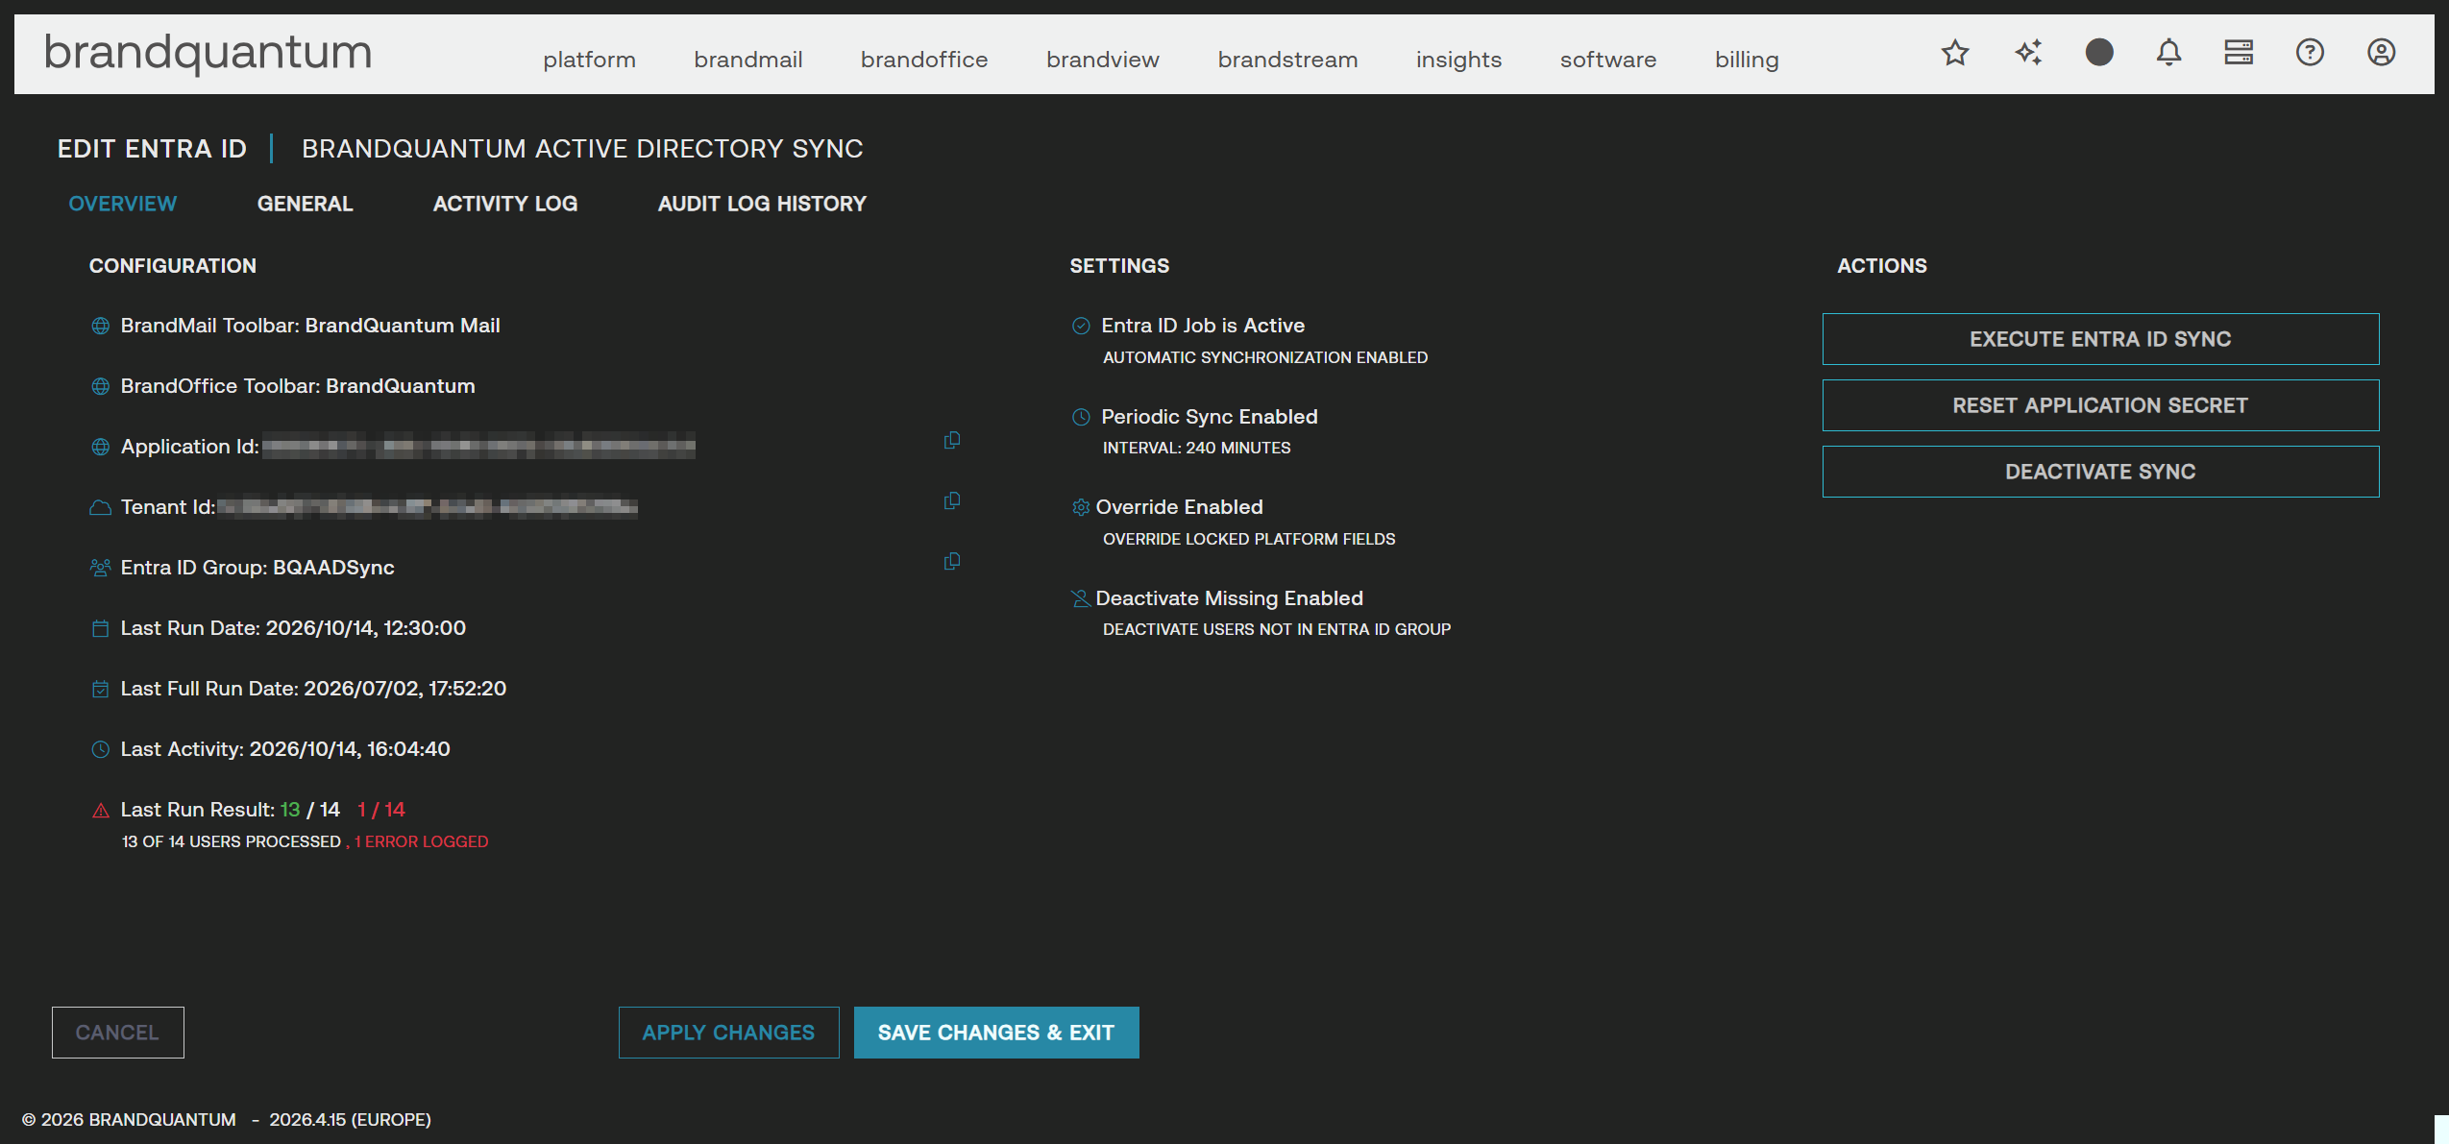Click the Deactivate Sync button
The height and width of the screenshot is (1144, 2449).
coord(2100,472)
